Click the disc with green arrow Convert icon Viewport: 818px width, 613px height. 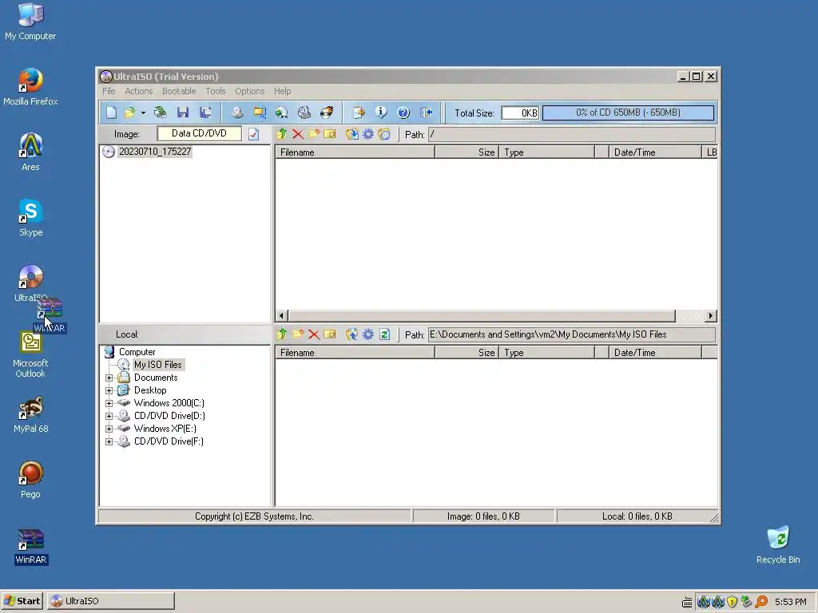[x=282, y=113]
